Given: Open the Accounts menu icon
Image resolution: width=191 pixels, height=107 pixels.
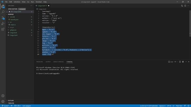Looking at the screenshot, I should pos(3,96).
